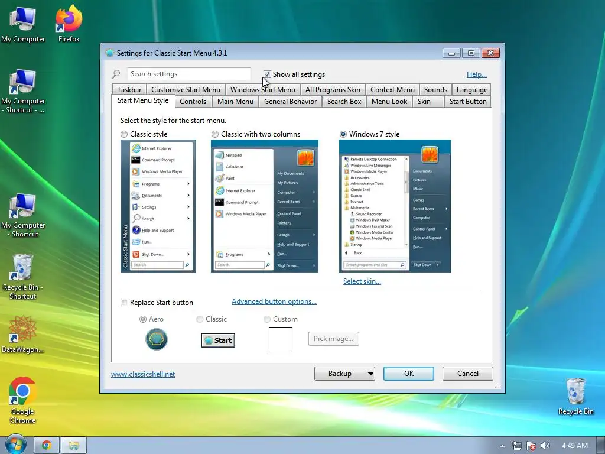Open the All Programs Skin tab

333,90
